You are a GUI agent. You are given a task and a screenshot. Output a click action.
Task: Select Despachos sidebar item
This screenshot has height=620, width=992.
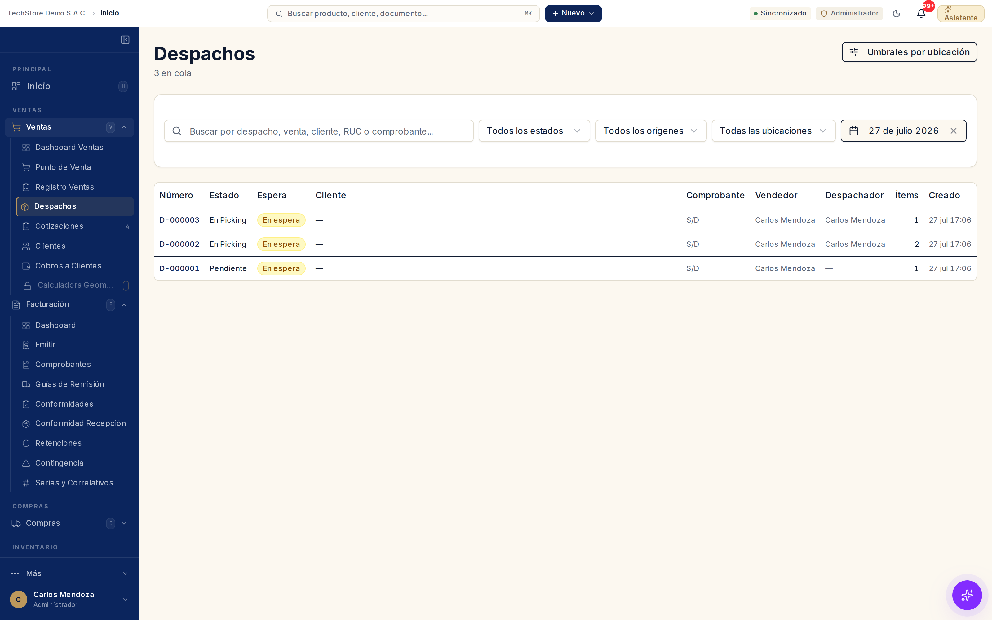75,207
